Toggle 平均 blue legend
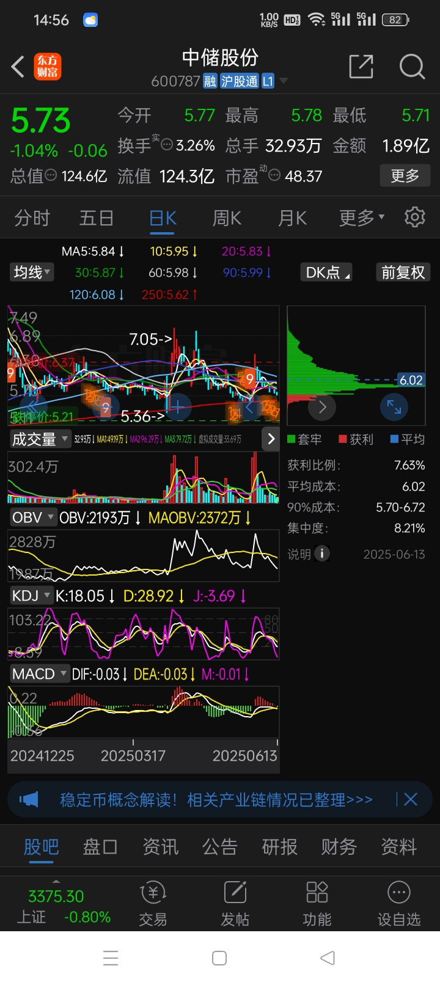 click(x=408, y=439)
